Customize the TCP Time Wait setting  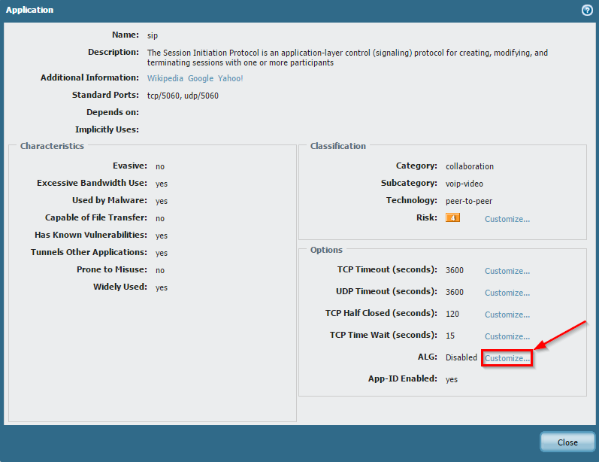[x=507, y=336]
